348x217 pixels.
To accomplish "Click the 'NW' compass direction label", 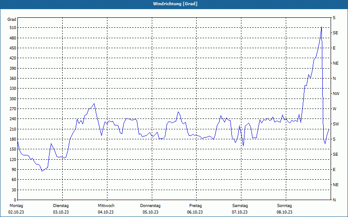I will pyautogui.click(x=336, y=94).
